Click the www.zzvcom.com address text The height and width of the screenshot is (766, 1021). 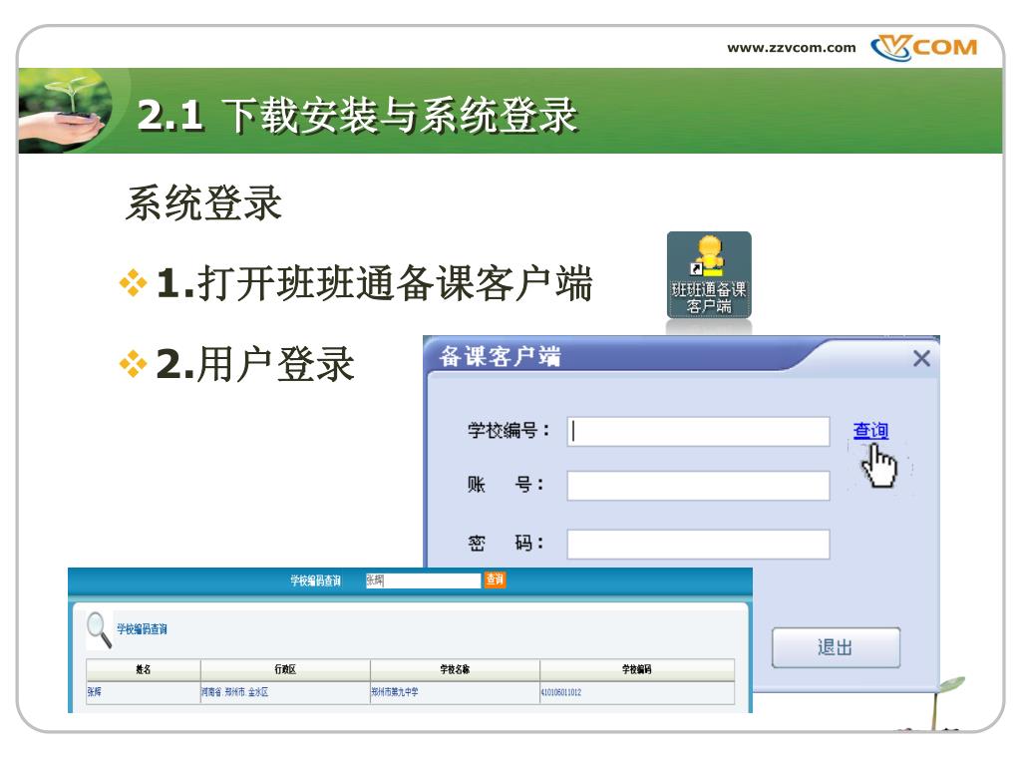click(x=791, y=48)
